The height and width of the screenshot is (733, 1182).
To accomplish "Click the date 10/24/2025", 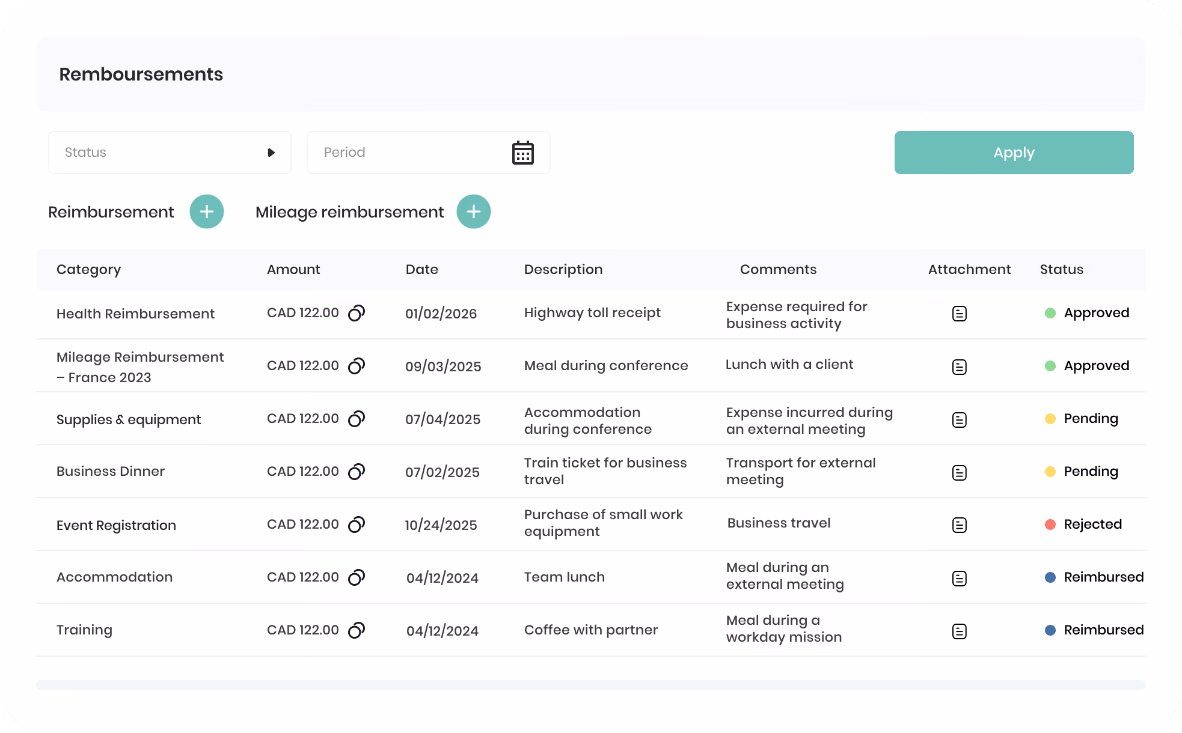I will (x=441, y=525).
